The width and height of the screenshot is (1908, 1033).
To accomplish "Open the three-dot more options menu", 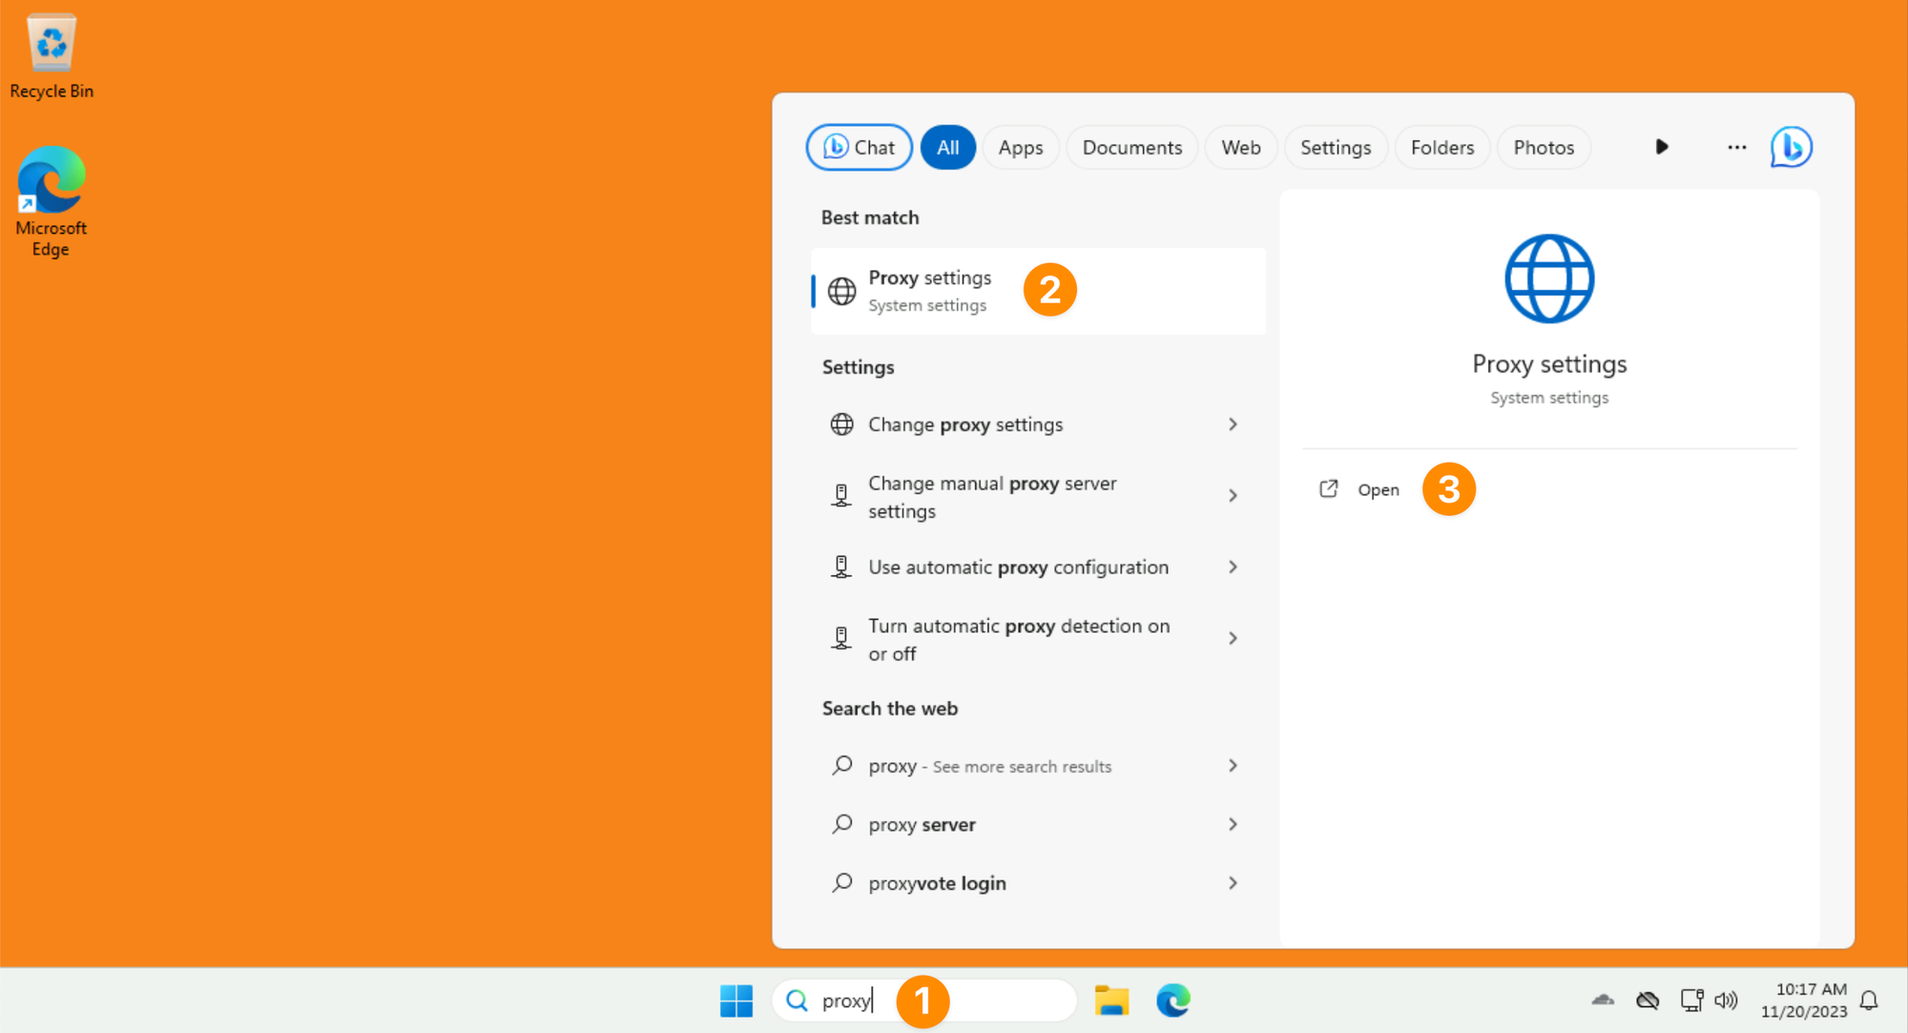I will pos(1736,147).
